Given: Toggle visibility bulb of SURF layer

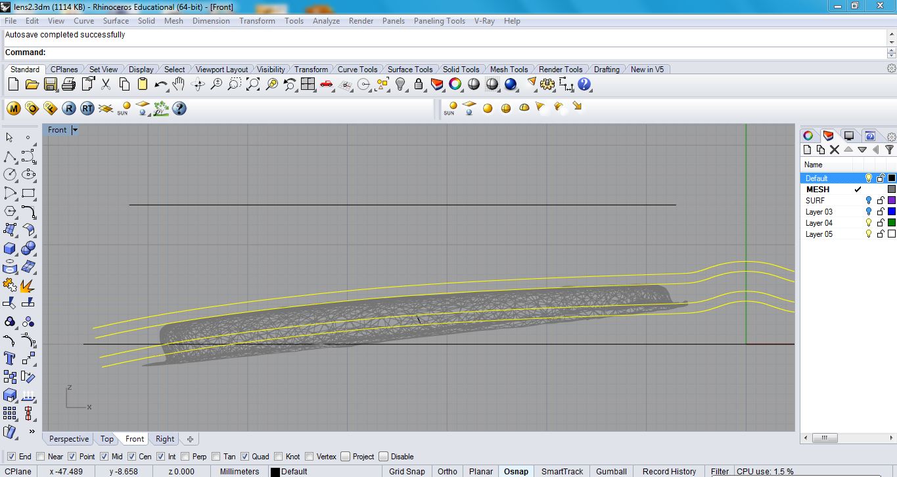Looking at the screenshot, I should tap(869, 201).
